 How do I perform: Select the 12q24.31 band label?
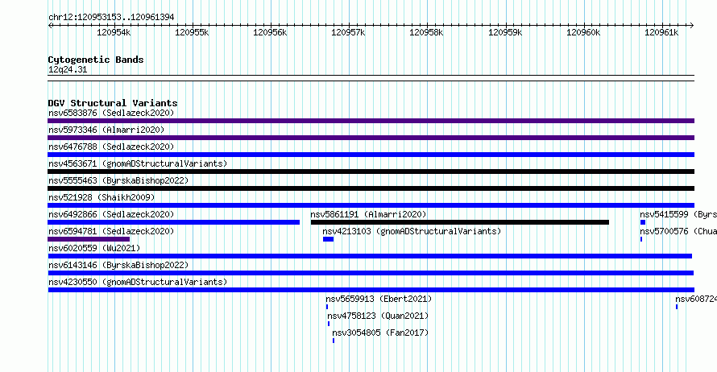[68, 69]
